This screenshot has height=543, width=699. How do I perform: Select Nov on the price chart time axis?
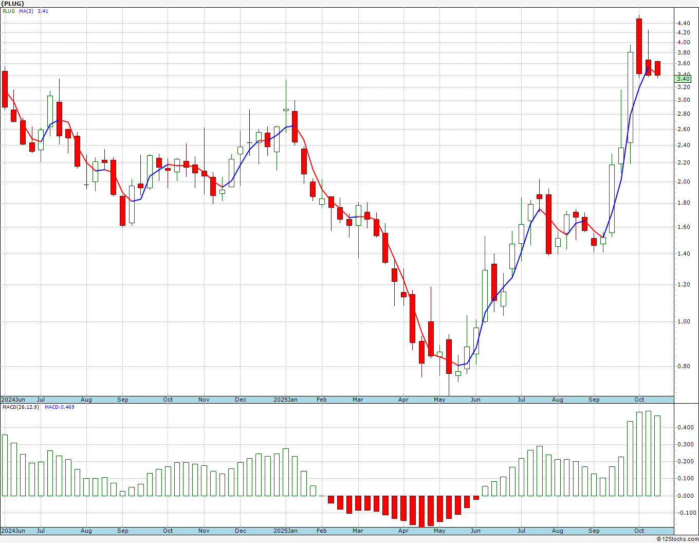[x=204, y=400]
